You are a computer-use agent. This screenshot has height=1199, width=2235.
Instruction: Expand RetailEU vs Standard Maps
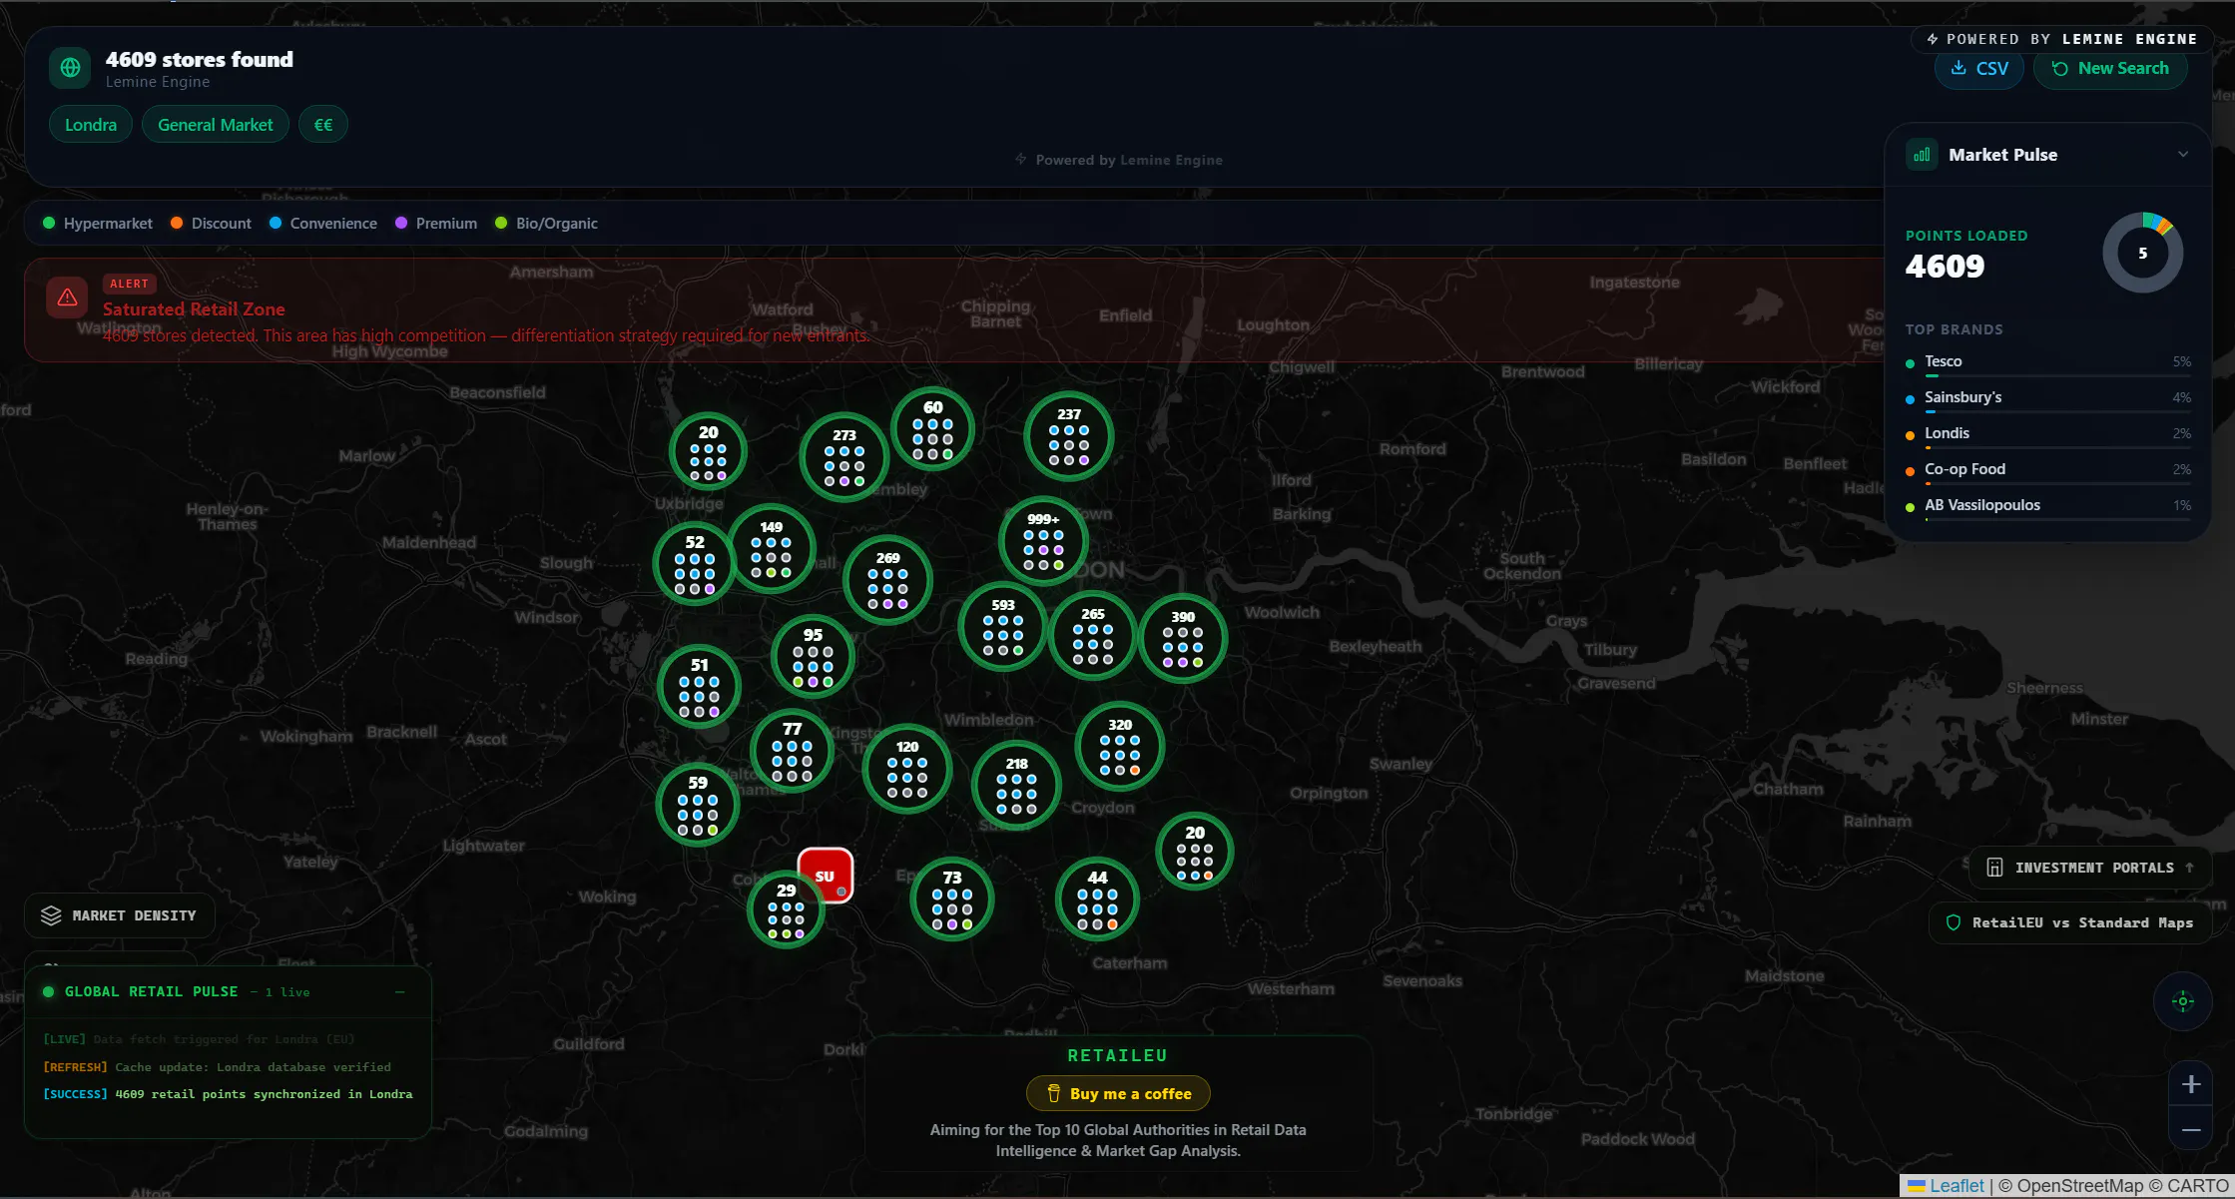coord(2070,922)
